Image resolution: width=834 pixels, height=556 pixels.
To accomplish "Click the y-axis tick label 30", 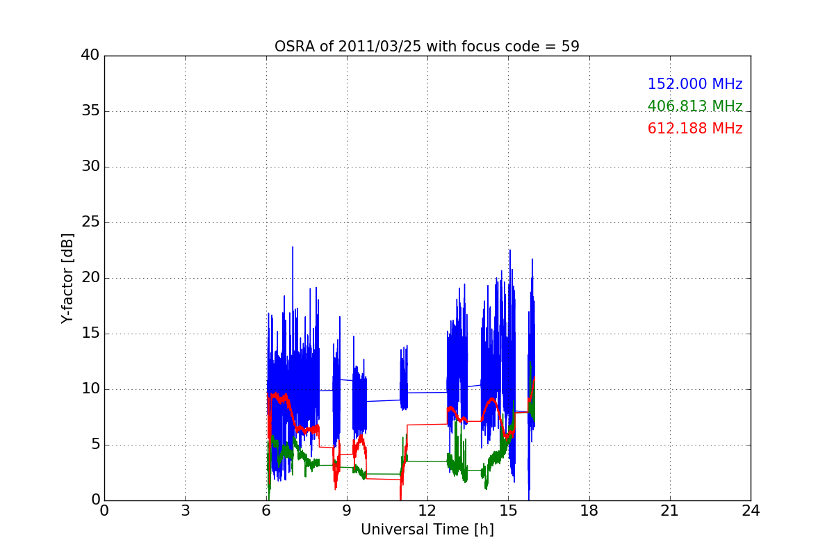I will click(x=90, y=167).
